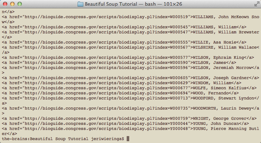Click the name WINDOM, William
Screen dimensions: 261x143
[212, 83]
